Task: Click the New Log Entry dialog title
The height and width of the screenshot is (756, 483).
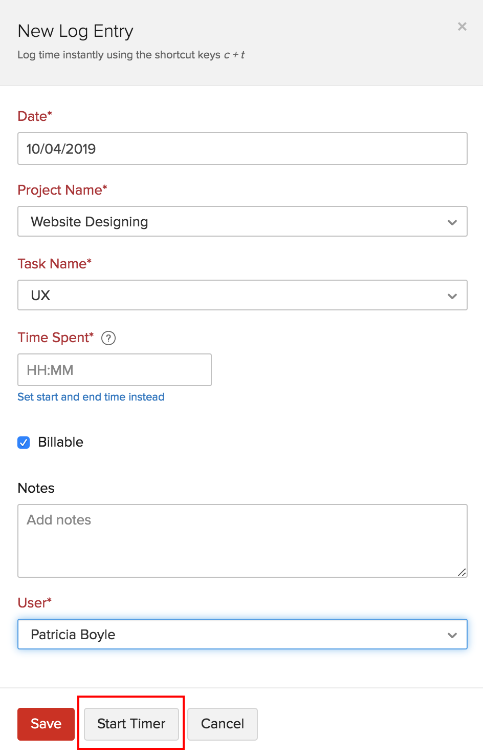Action: tap(75, 31)
